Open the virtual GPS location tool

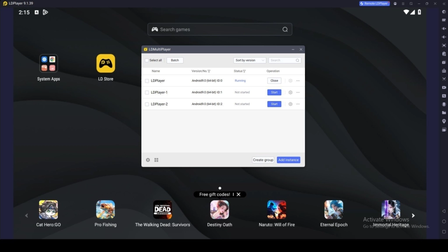coord(444,122)
